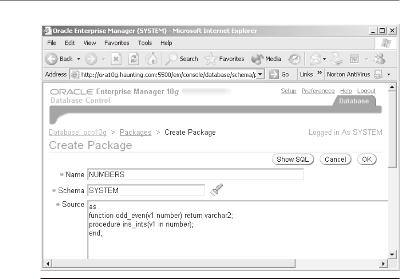Open the History clock icon
The width and height of the screenshot is (400, 279).
coord(294,59)
